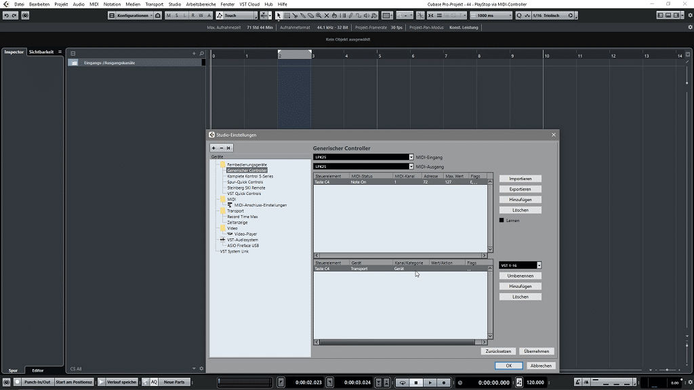
Task: Click the Zurücksetzen button
Action: (x=498, y=351)
